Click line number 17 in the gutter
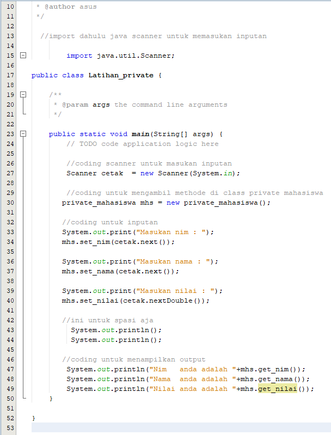This screenshot has width=331, height=435. (x=10, y=75)
